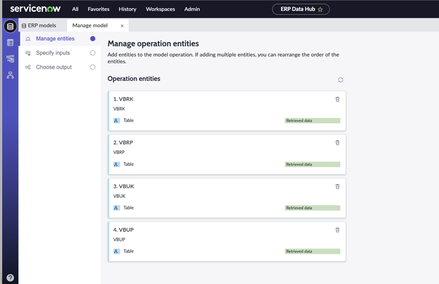Delete the VBRK entity
Viewport: 439px width, 284px height.
338,99
